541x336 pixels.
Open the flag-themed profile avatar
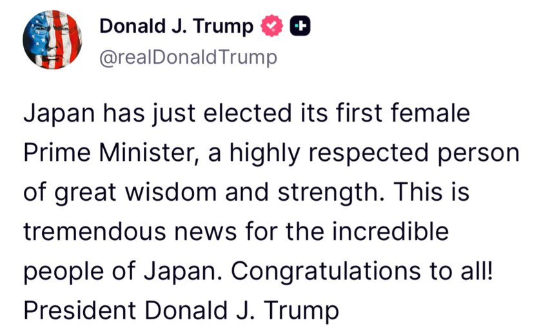[50, 41]
